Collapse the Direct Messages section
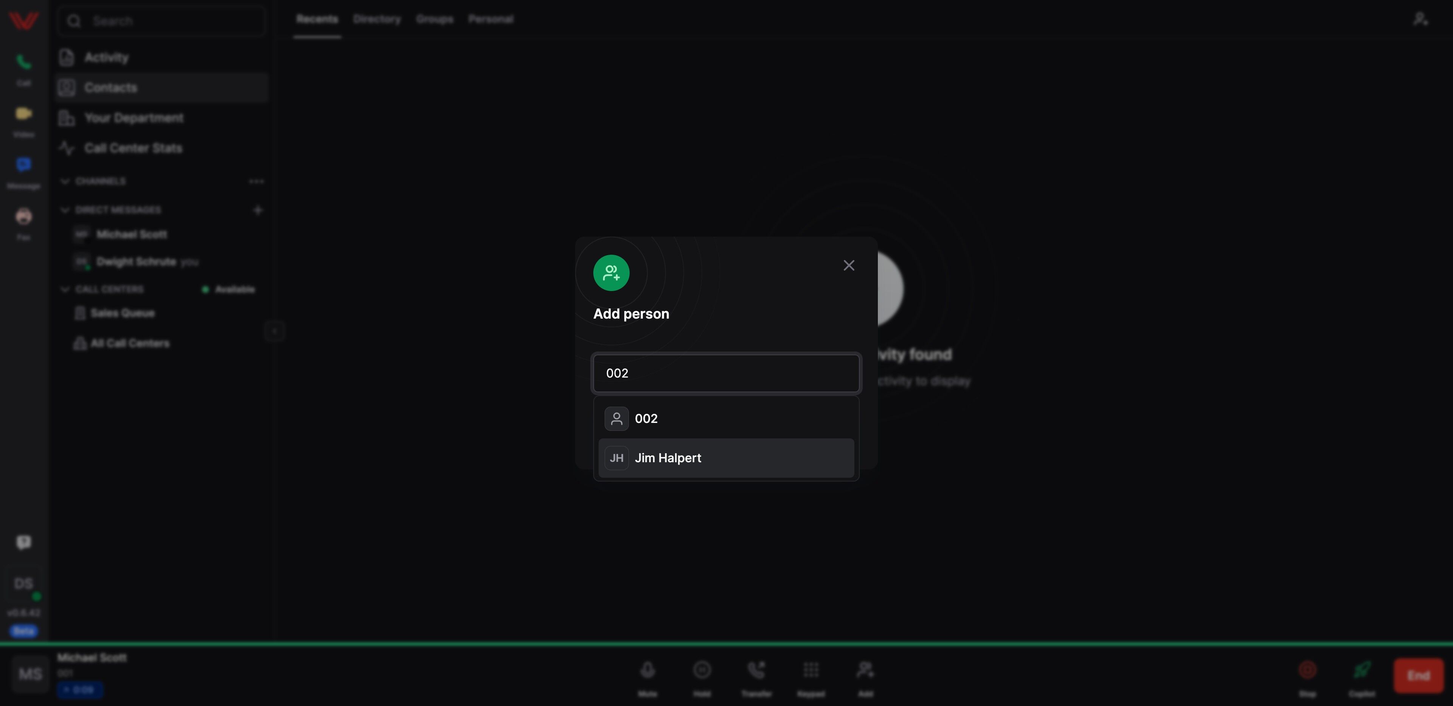Image resolution: width=1453 pixels, height=706 pixels. [65, 210]
